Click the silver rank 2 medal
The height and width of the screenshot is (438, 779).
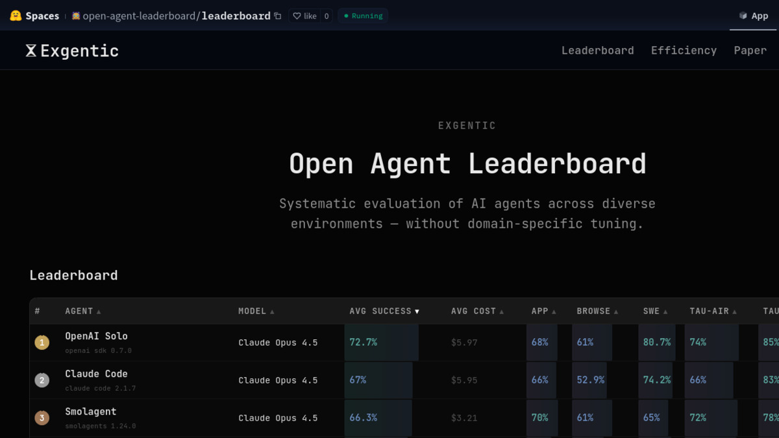point(42,380)
